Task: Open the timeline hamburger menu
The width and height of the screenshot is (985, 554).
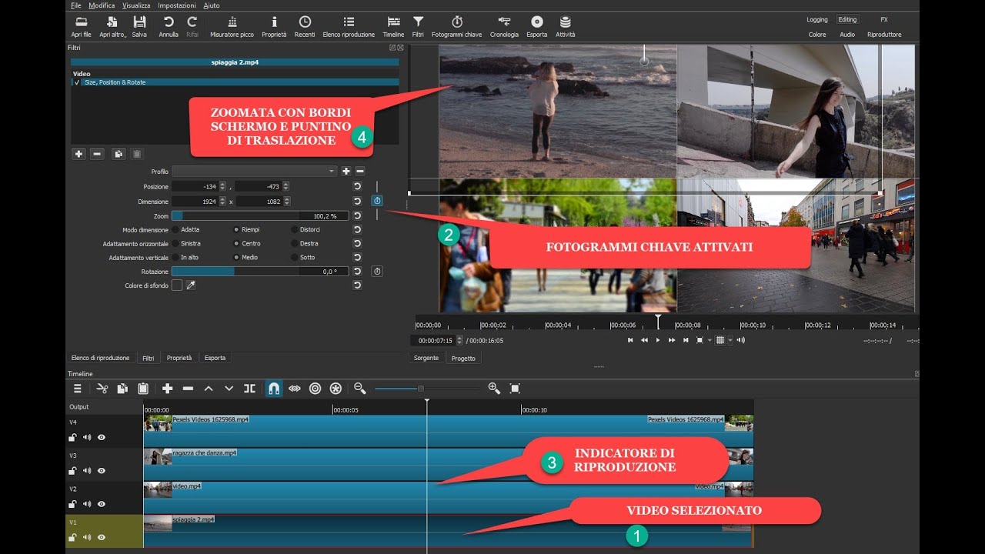Action: [x=78, y=389]
